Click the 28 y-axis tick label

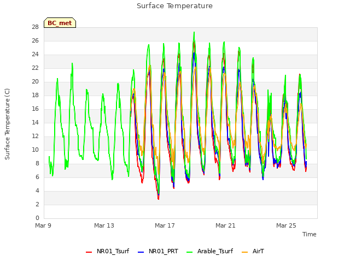pos(35,27)
